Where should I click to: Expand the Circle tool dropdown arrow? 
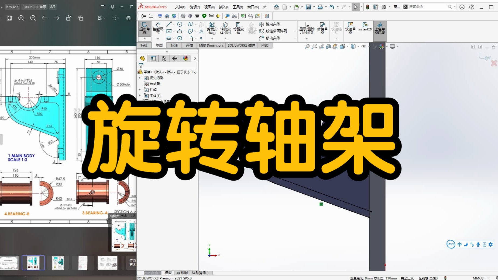[185, 24]
